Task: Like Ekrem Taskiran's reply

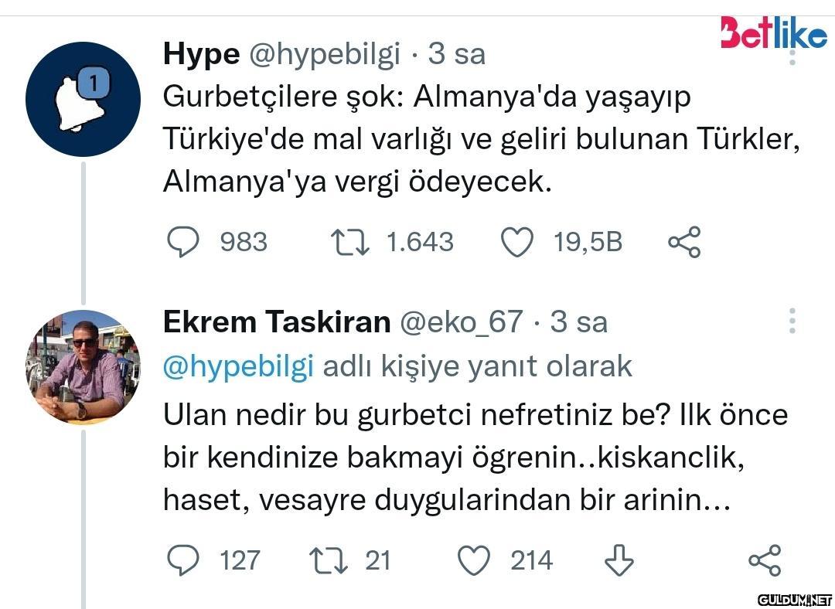Action: 475,560
